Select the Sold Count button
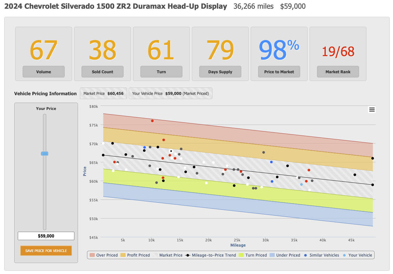 click(x=103, y=72)
